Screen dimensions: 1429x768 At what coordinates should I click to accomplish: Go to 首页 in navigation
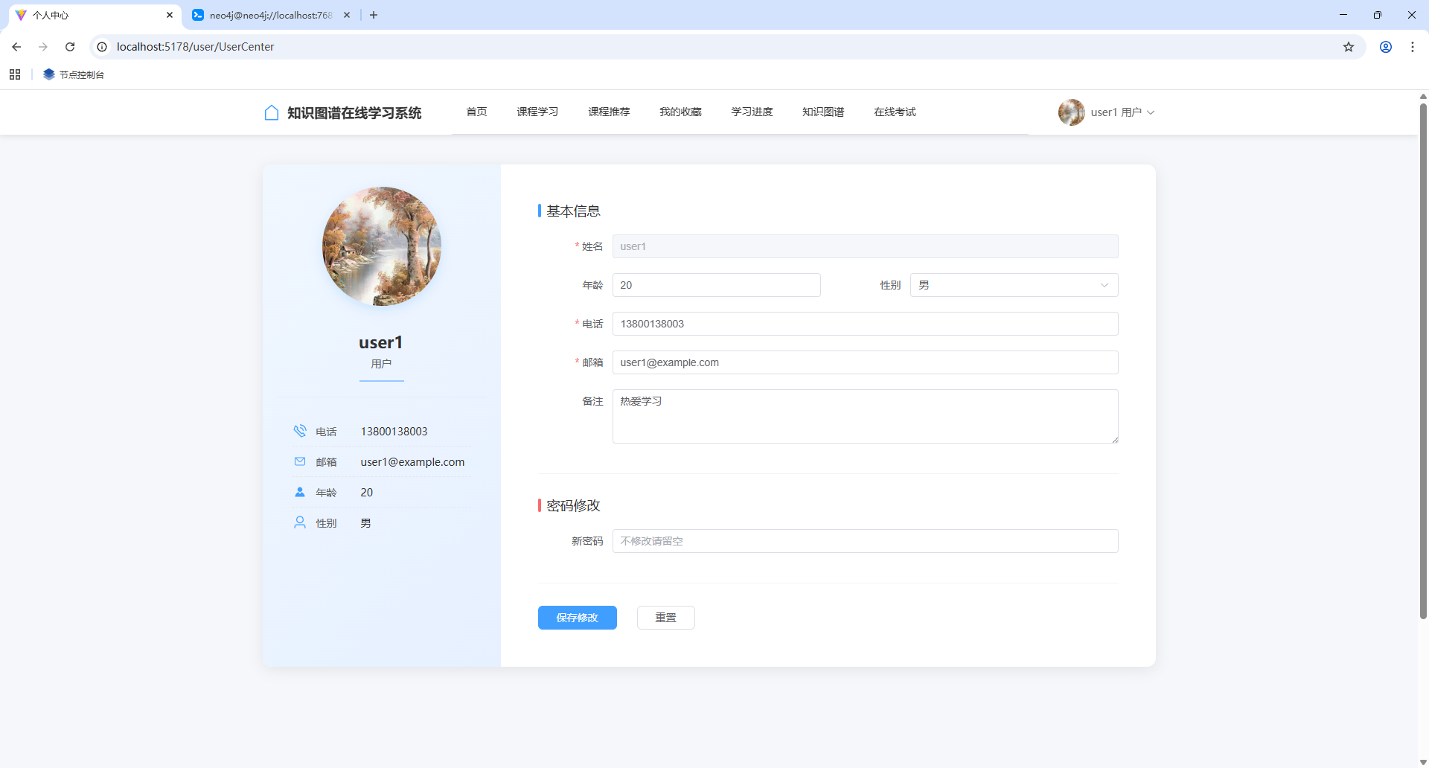coord(476,112)
